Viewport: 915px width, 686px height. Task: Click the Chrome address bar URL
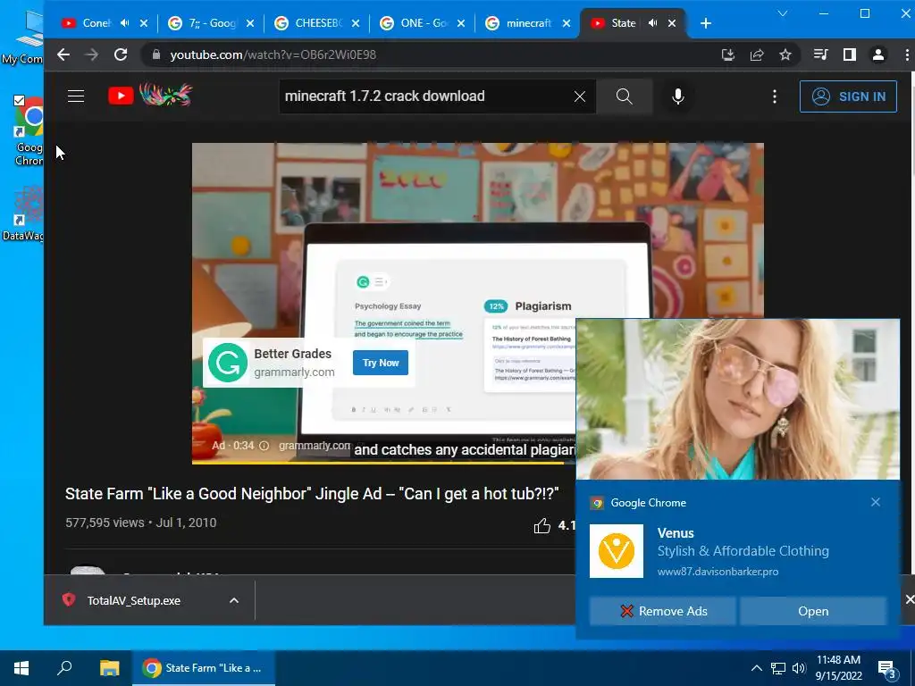tap(273, 54)
